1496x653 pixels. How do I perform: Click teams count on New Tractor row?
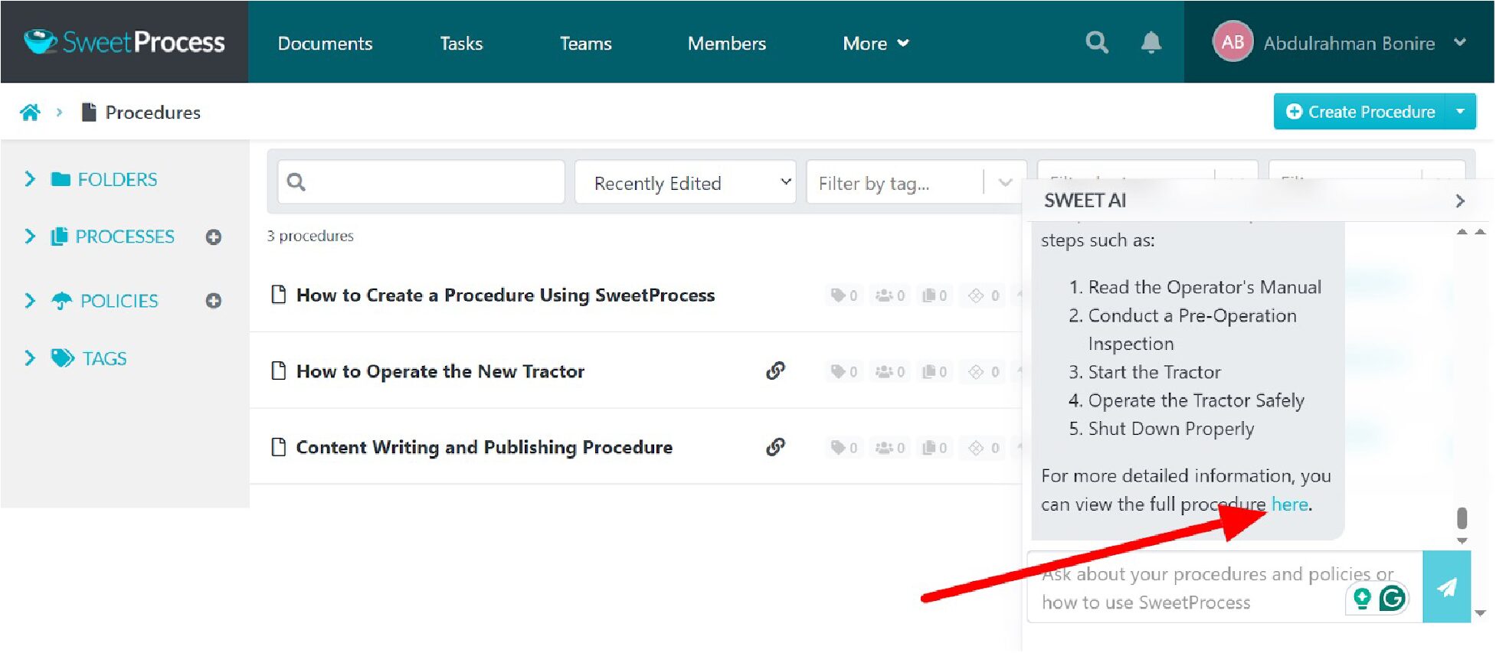tap(890, 372)
